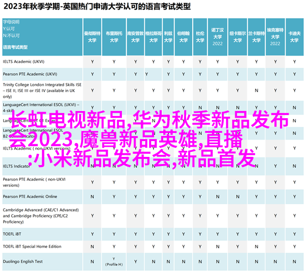Click the 'N:不认可' legend entry

click(11, 36)
